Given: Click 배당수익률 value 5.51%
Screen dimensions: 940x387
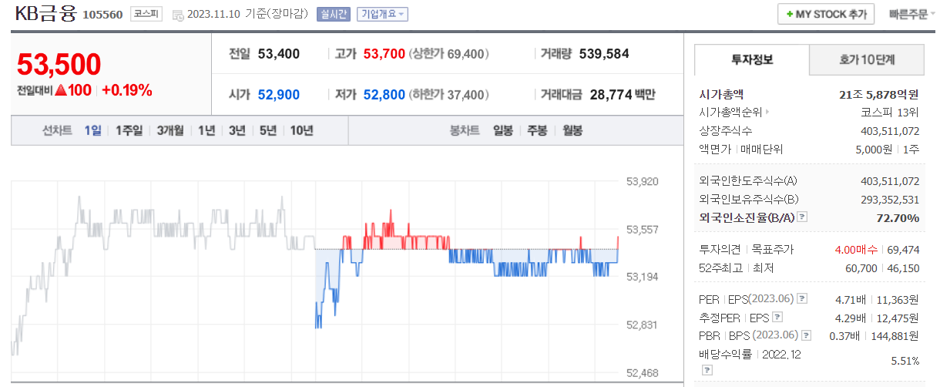Looking at the screenshot, I should [905, 361].
